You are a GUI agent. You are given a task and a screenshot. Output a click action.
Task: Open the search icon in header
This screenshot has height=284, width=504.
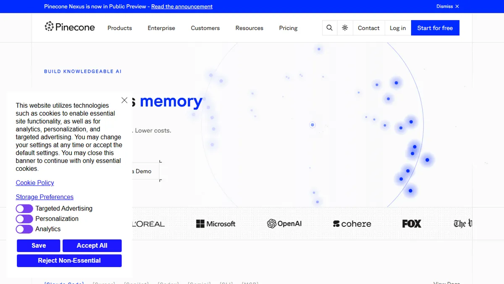tap(330, 28)
